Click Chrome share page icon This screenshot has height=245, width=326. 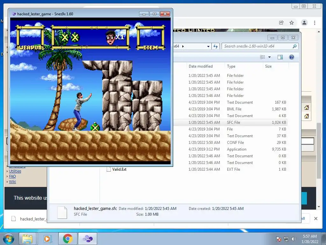tap(281, 23)
